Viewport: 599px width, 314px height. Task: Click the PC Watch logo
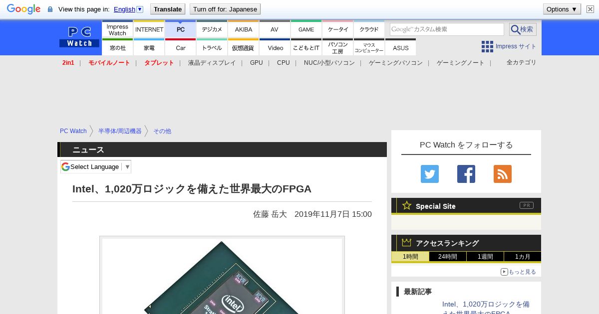pos(79,37)
